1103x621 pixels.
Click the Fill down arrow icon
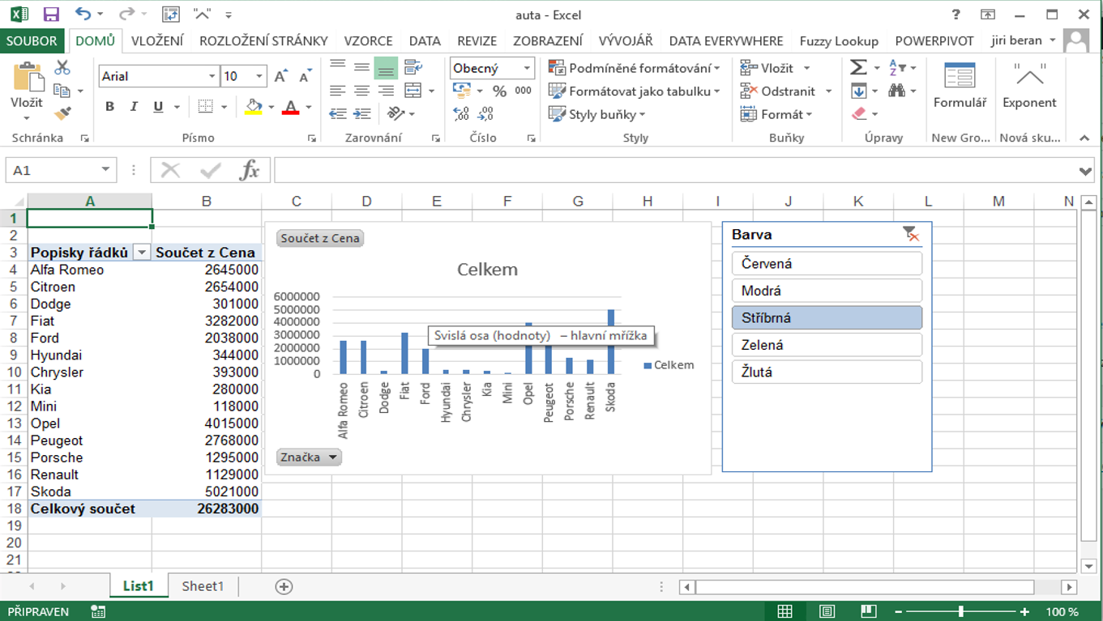pyautogui.click(x=859, y=91)
